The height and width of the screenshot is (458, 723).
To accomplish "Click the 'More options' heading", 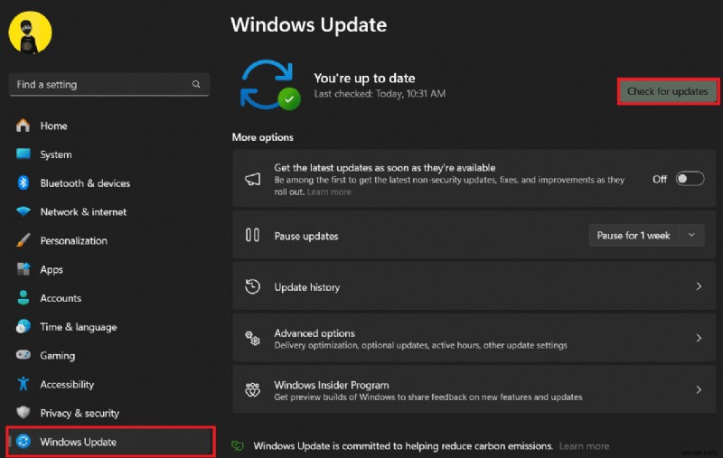I will tap(262, 137).
